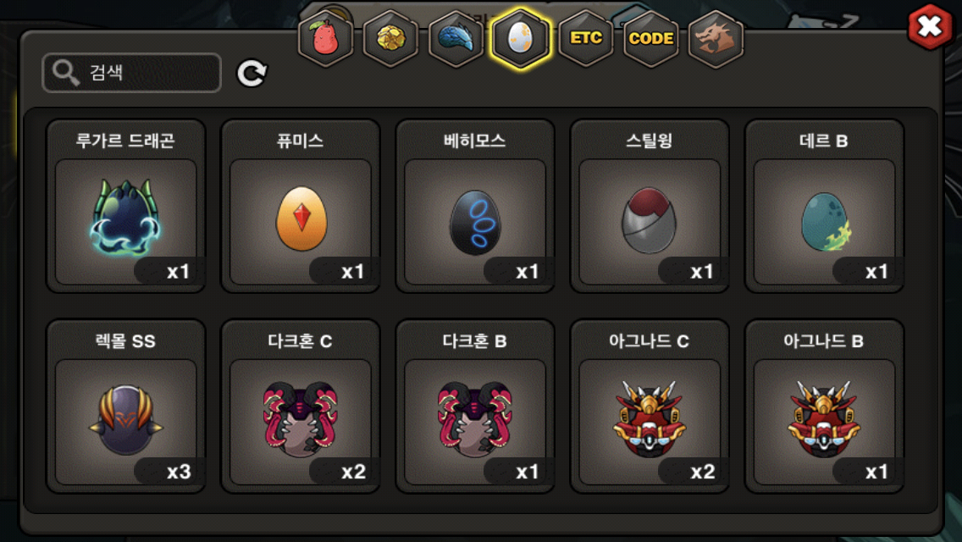
Task: Choose the 렉몰 SS egg
Action: click(x=126, y=406)
